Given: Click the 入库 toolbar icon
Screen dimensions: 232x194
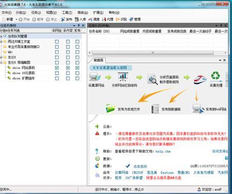Looking at the screenshot, I should click(x=77, y=19).
